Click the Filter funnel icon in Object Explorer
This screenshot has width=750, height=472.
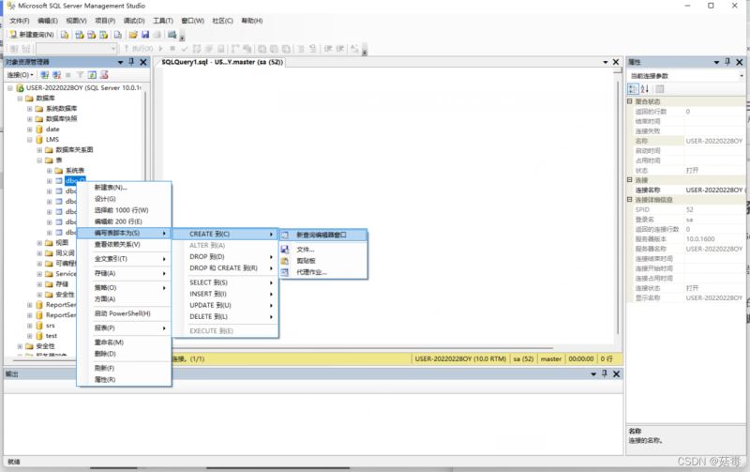(80, 75)
